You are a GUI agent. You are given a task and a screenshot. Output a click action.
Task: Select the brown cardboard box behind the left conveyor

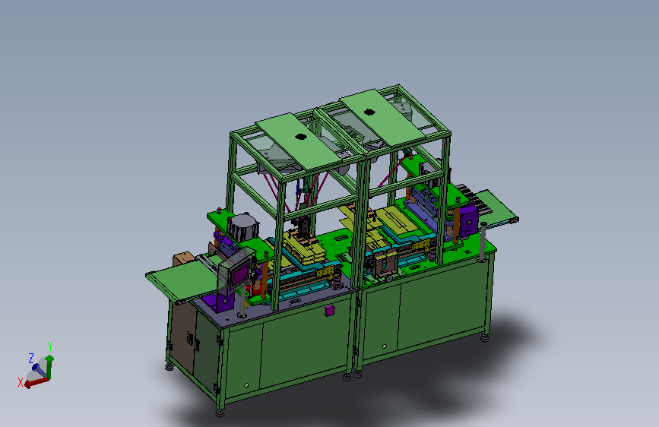point(182,259)
